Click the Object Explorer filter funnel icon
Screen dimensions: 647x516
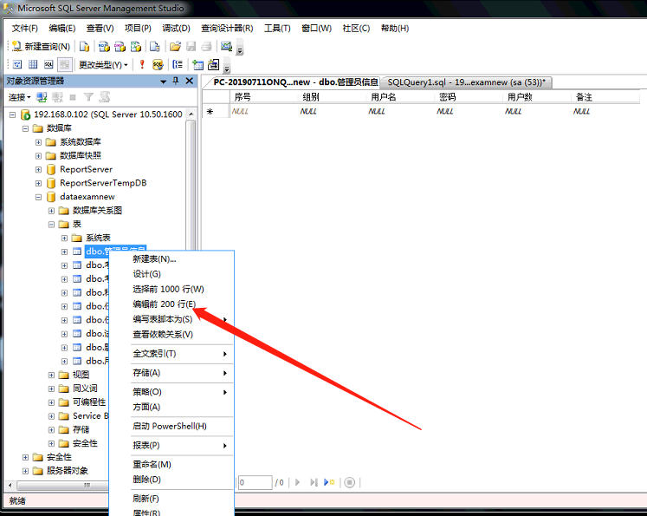click(x=87, y=97)
